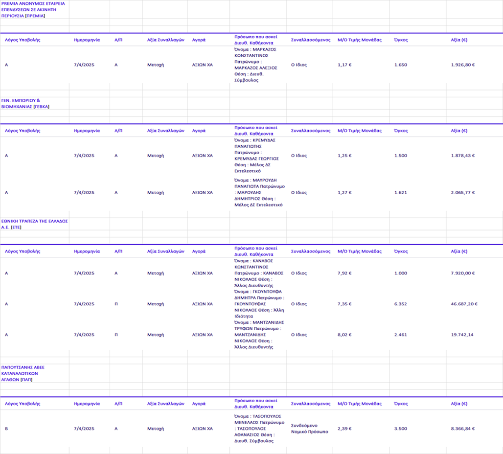
Task: Select the volume cell 2.461
Action: 401,335
